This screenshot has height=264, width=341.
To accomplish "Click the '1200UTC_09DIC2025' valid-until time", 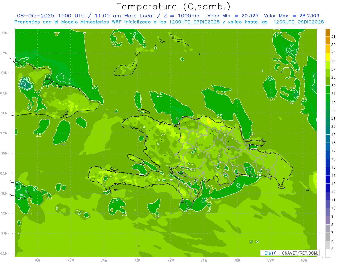I will [298, 22].
